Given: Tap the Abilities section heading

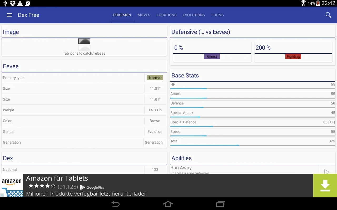Looking at the screenshot, I should coord(182,158).
